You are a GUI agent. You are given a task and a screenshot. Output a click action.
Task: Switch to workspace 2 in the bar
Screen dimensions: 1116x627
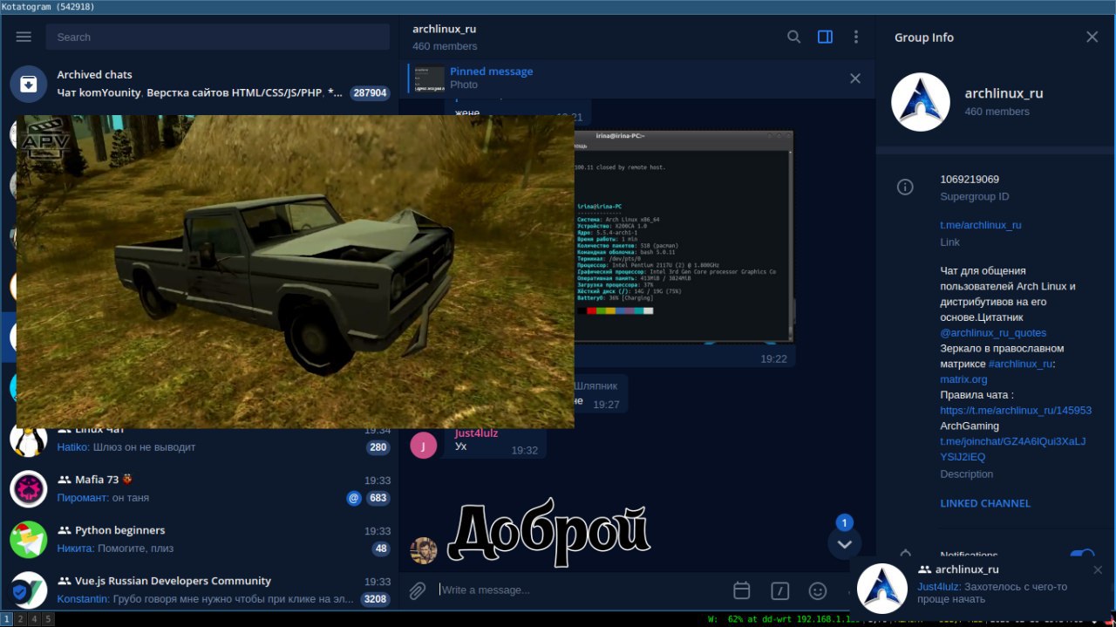tap(21, 619)
